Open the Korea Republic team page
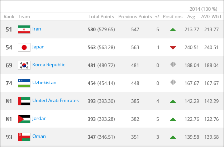 click(x=49, y=65)
